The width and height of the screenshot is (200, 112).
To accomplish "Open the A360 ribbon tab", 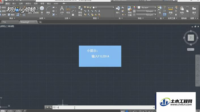I will 56,3.
